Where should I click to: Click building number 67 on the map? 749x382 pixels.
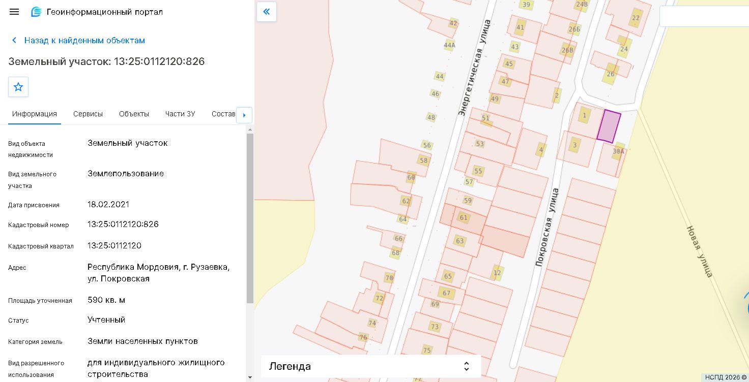(447, 293)
